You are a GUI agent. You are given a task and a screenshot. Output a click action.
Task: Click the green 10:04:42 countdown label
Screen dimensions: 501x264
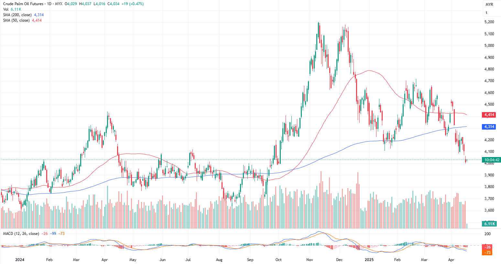492,160
